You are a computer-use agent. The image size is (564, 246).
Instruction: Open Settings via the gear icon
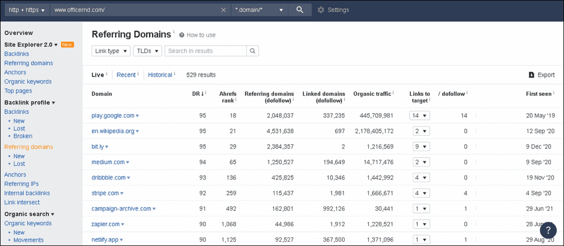(x=321, y=10)
